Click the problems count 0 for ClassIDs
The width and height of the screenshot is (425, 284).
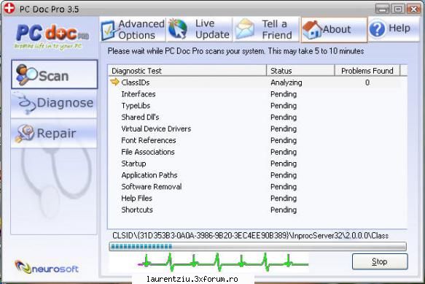pos(367,82)
